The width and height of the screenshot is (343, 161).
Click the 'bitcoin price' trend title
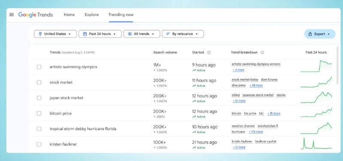(61, 113)
